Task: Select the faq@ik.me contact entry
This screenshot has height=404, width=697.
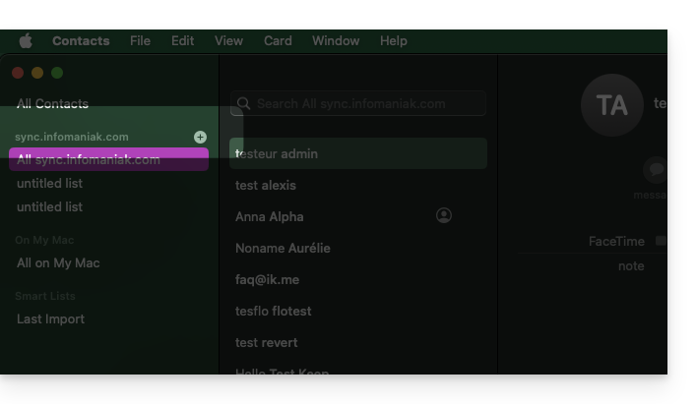Action: (267, 280)
